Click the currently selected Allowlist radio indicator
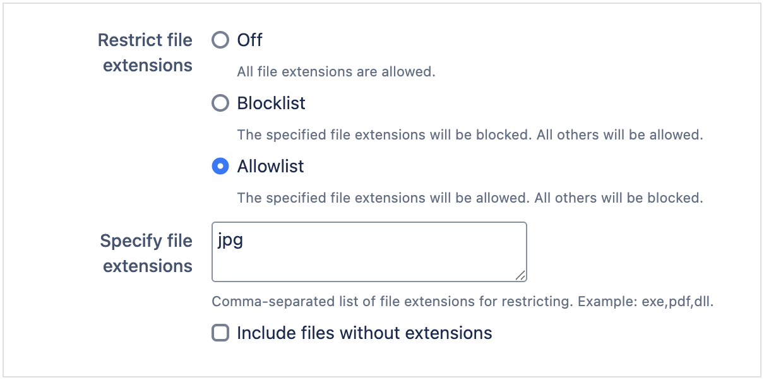 coord(220,166)
